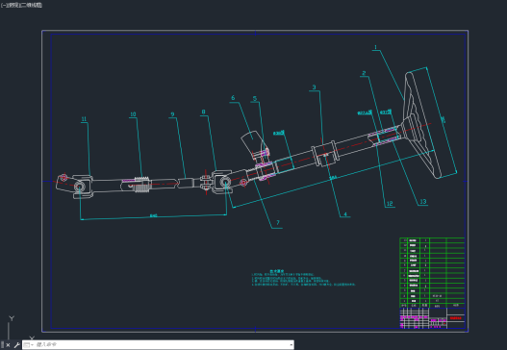
Task: Click the viewport controls label at top-left
Action: point(21,5)
